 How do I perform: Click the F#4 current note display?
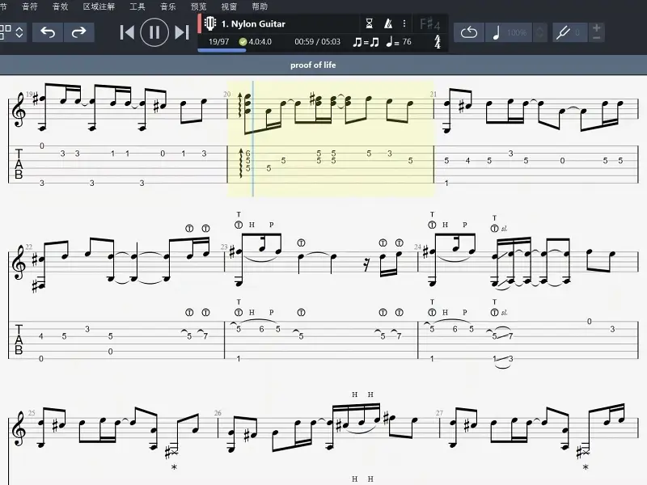(x=429, y=24)
